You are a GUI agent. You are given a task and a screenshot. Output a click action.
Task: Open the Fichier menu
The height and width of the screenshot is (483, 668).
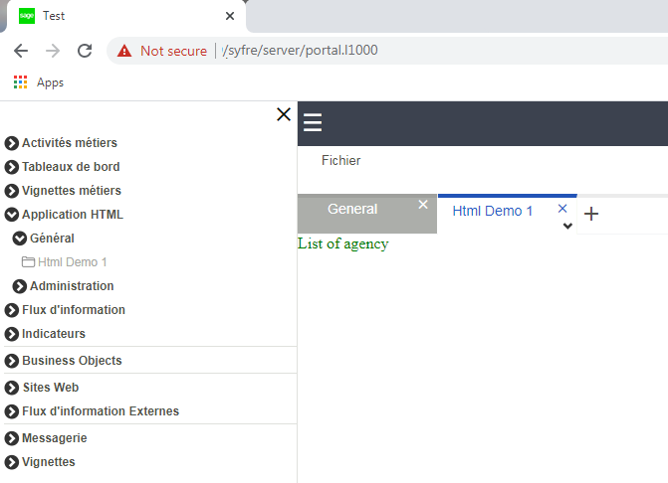(x=340, y=160)
